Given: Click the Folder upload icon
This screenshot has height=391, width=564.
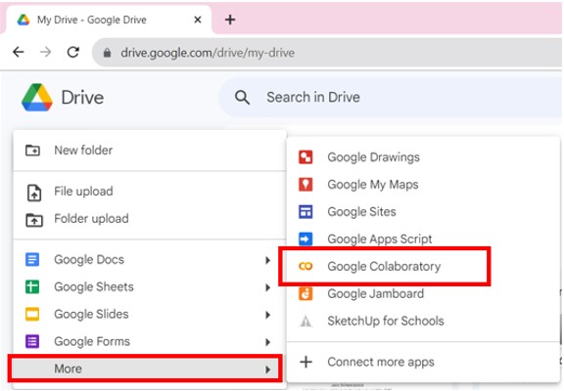Looking at the screenshot, I should pos(34,219).
